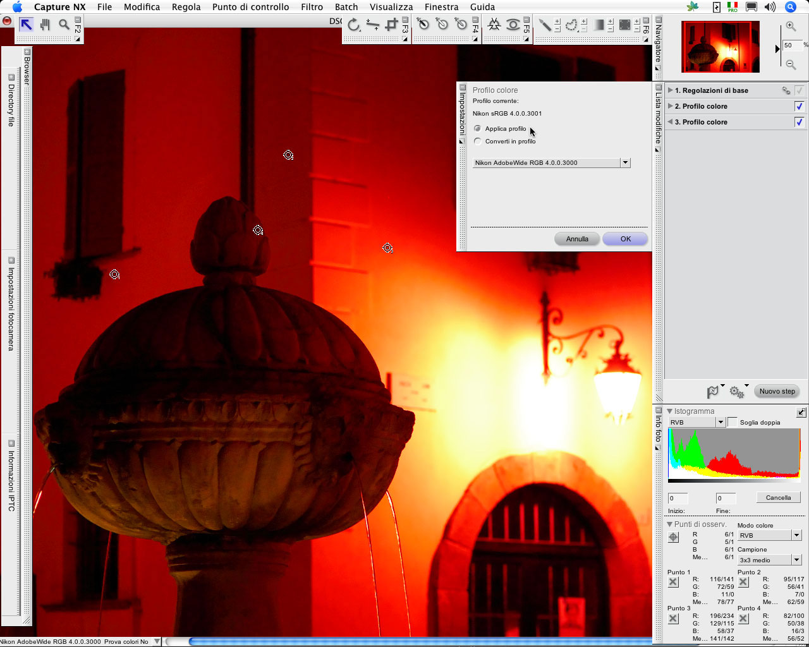Select the black control point dropper
The image size is (809, 647).
click(423, 25)
